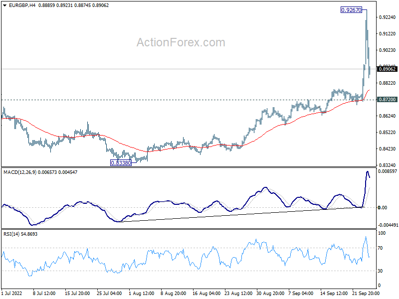Screen dimensions: 399x299
Task: Select the 0.92670 high price label
Action: point(351,9)
